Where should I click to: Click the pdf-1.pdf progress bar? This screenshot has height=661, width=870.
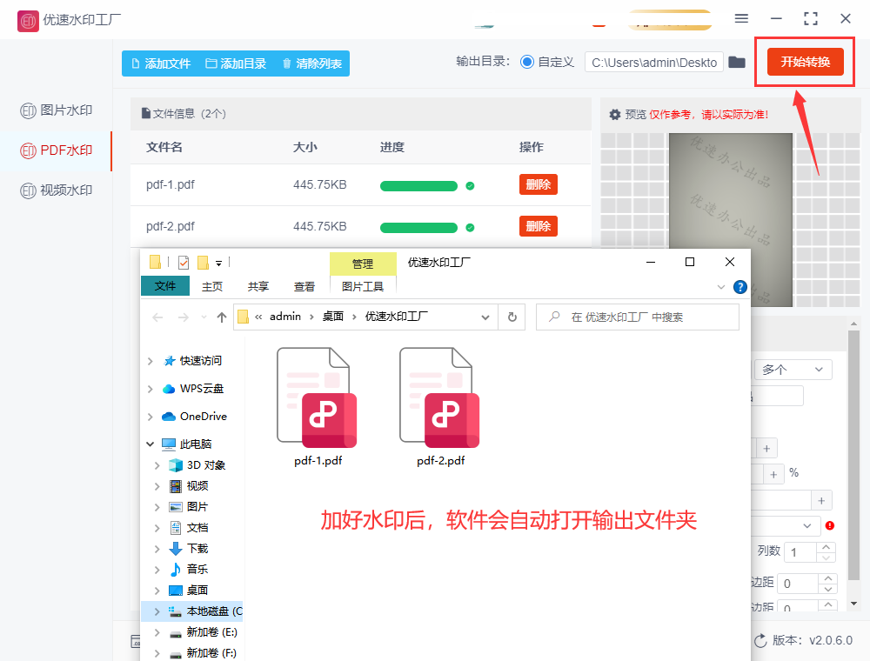point(418,186)
